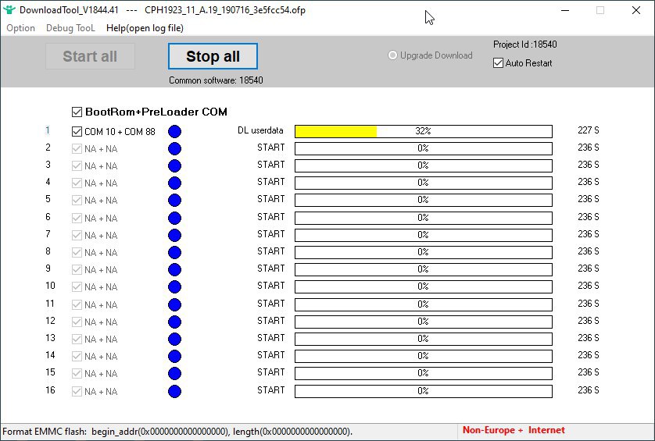655x441 pixels.
Task: Click the blue status dot for row 14
Action: click(x=174, y=356)
